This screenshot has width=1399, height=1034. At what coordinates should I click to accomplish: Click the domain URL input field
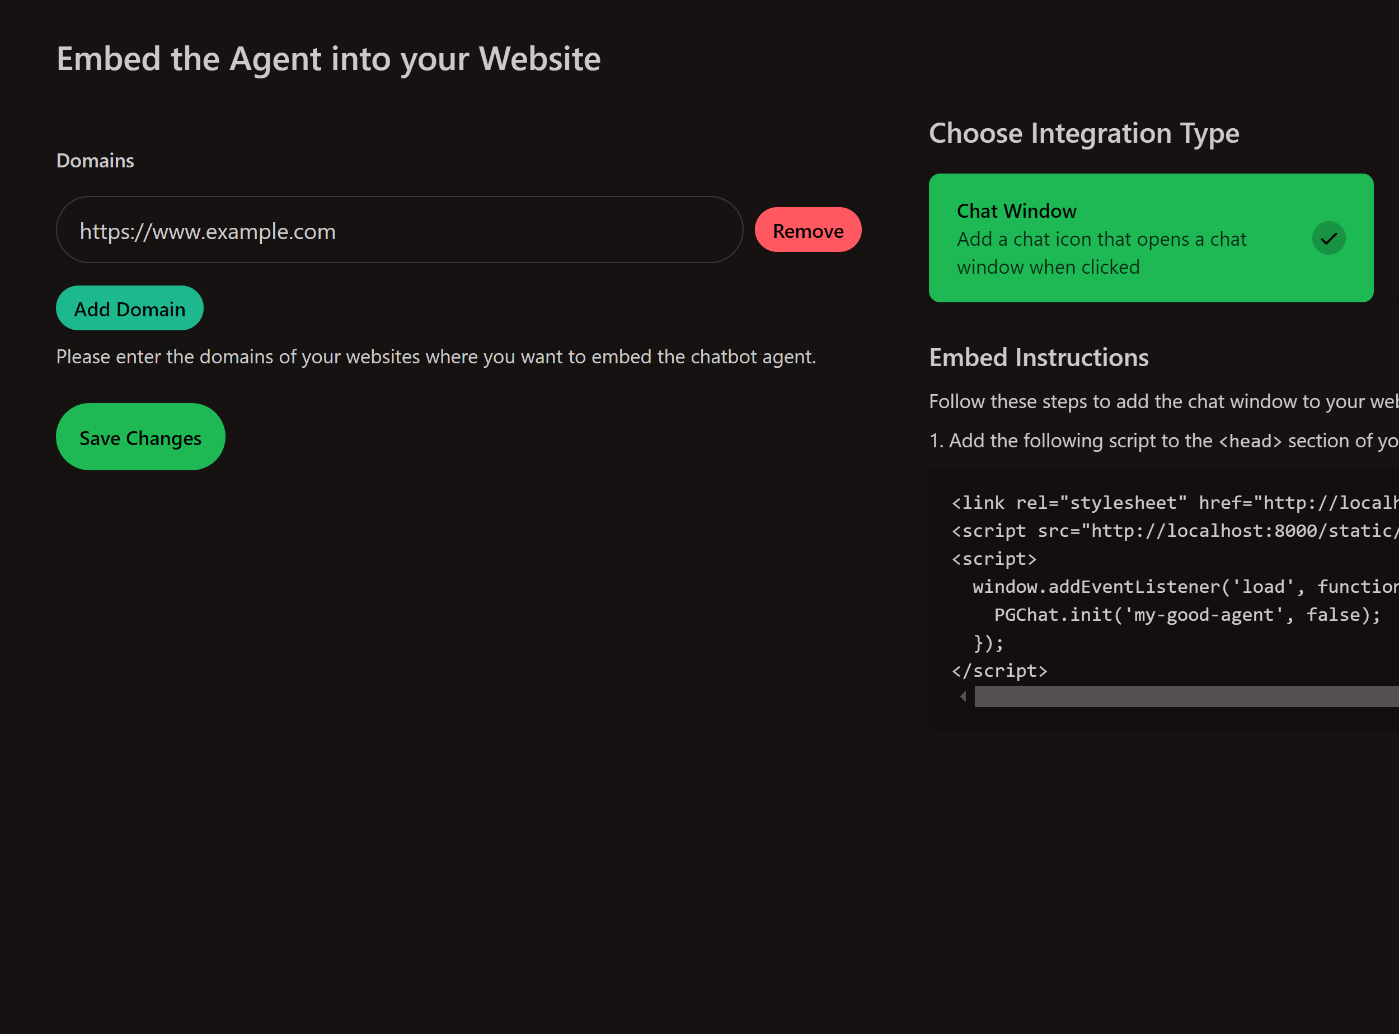[399, 230]
